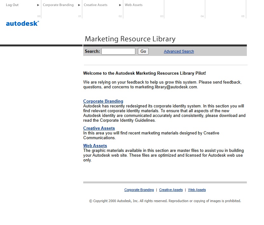This screenshot has width=264, height=225.
Task: Switch to Creative Assets top navigation tab
Action: pyautogui.click(x=96, y=5)
